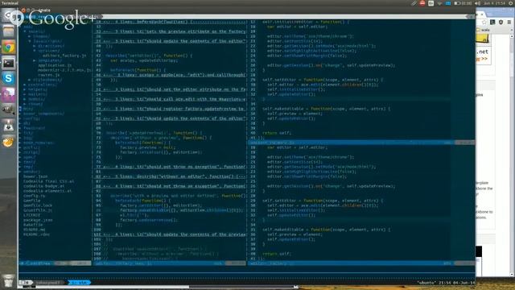This screenshot has height=290, width=515.
Task: Launch Google Chrome from the launcher
Action: click(9, 48)
